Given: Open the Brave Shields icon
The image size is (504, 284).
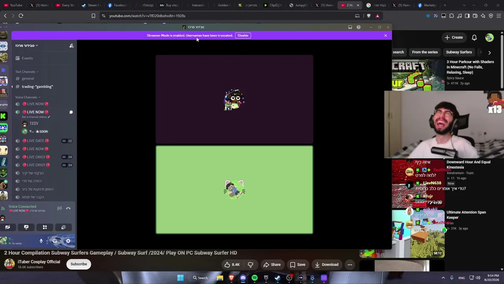Looking at the screenshot, I should 369,16.
